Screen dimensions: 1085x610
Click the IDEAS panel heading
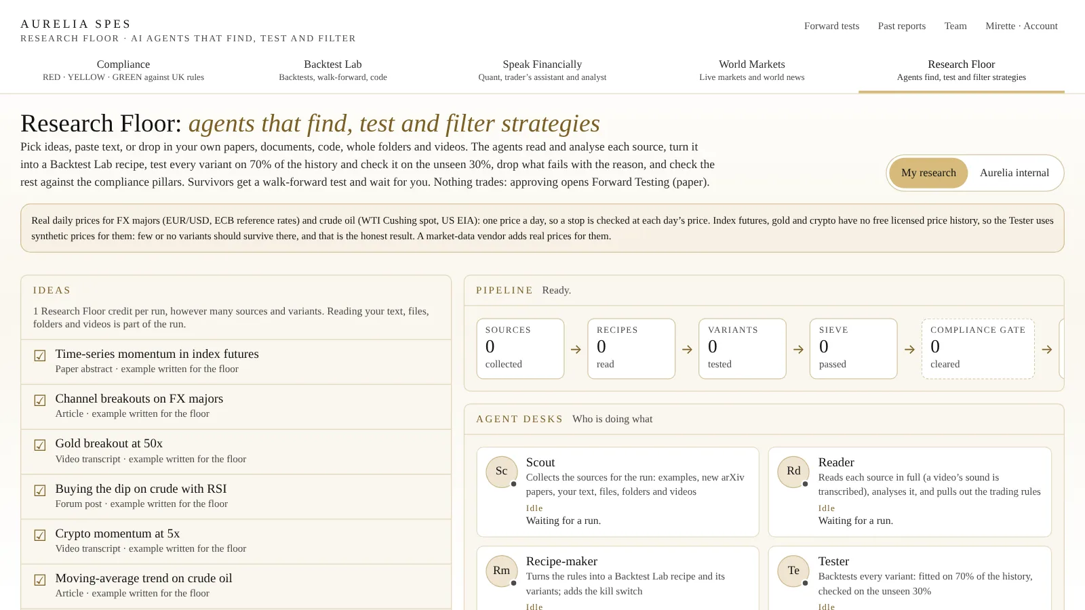click(52, 290)
